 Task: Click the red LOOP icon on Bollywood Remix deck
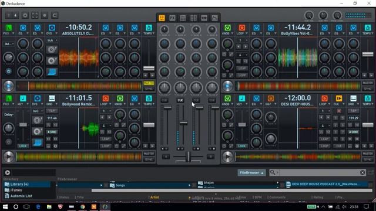pyautogui.click(x=106, y=98)
